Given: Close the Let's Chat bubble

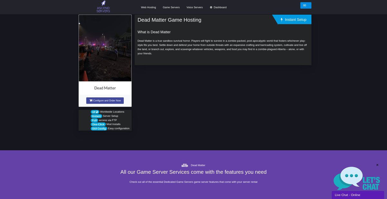Looking at the screenshot, I should (x=377, y=165).
